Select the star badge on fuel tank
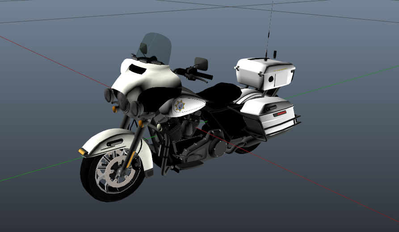399x232 pixels. coord(180,105)
